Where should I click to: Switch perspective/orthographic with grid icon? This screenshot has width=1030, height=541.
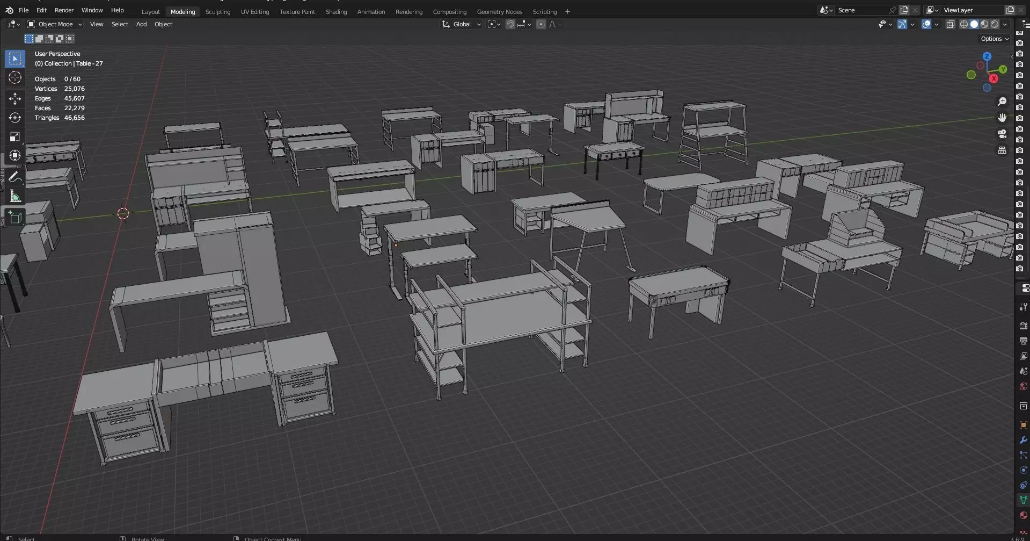[1002, 150]
